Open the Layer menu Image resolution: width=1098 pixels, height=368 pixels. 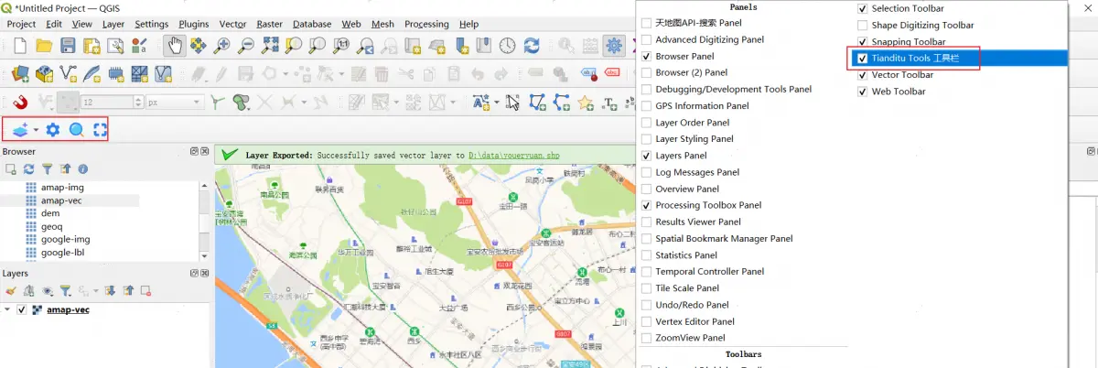coord(113,24)
